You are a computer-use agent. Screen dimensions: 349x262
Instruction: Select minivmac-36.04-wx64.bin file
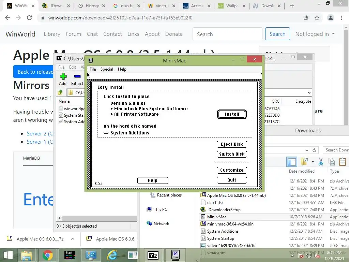(230, 224)
